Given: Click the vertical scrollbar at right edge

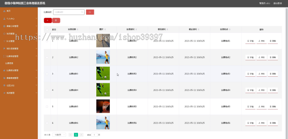Looking at the screenshot, I should coord(287,73).
